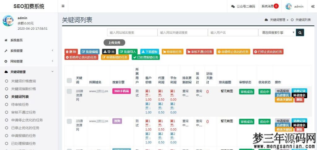Click the admin avatar in top bar
The width and height of the screenshot is (317, 150).
[289, 6]
